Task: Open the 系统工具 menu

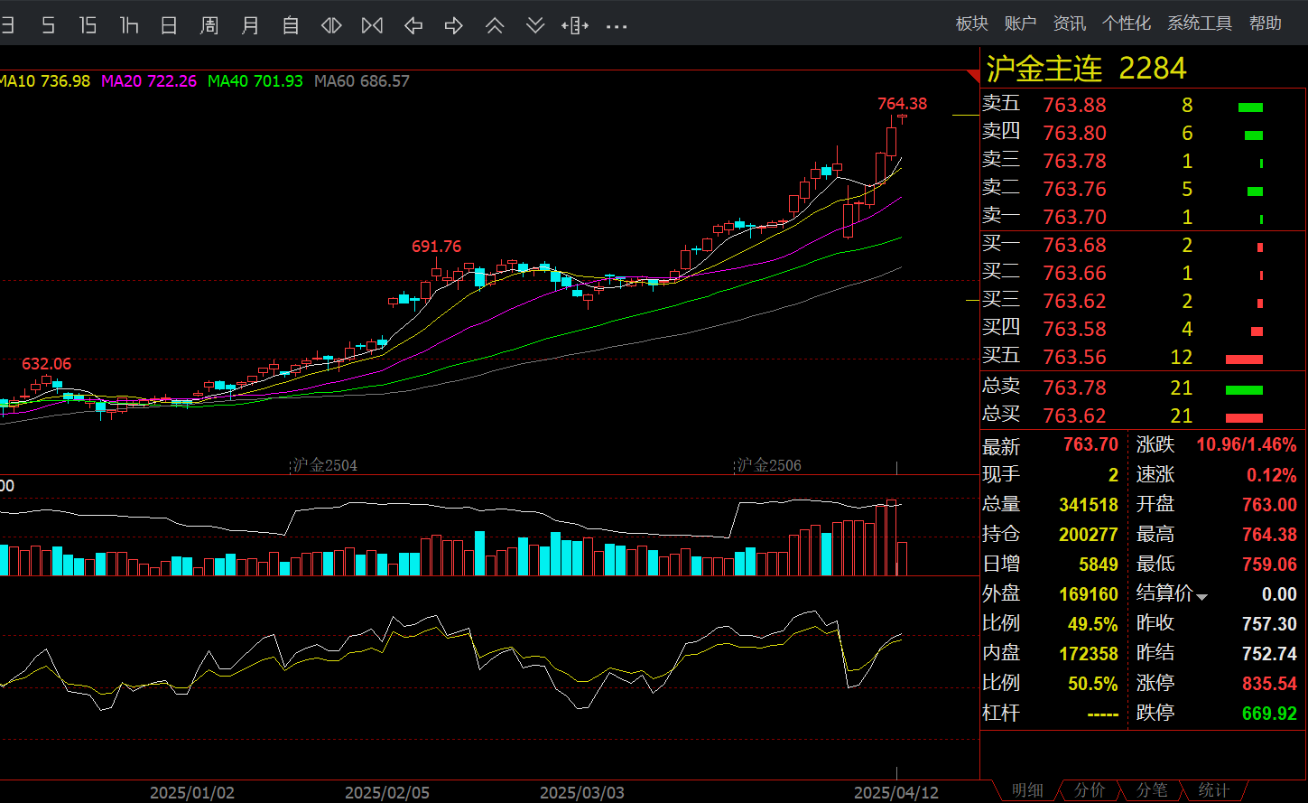Action: pos(1200,23)
